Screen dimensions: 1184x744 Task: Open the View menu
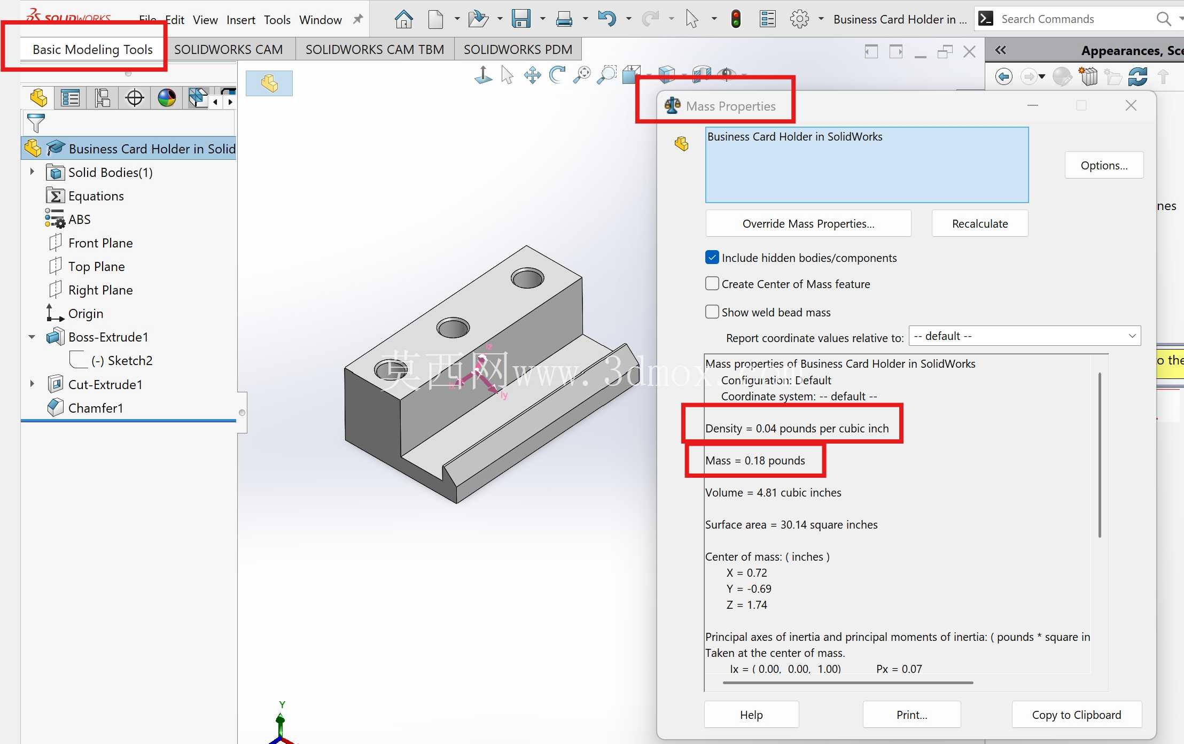click(205, 20)
